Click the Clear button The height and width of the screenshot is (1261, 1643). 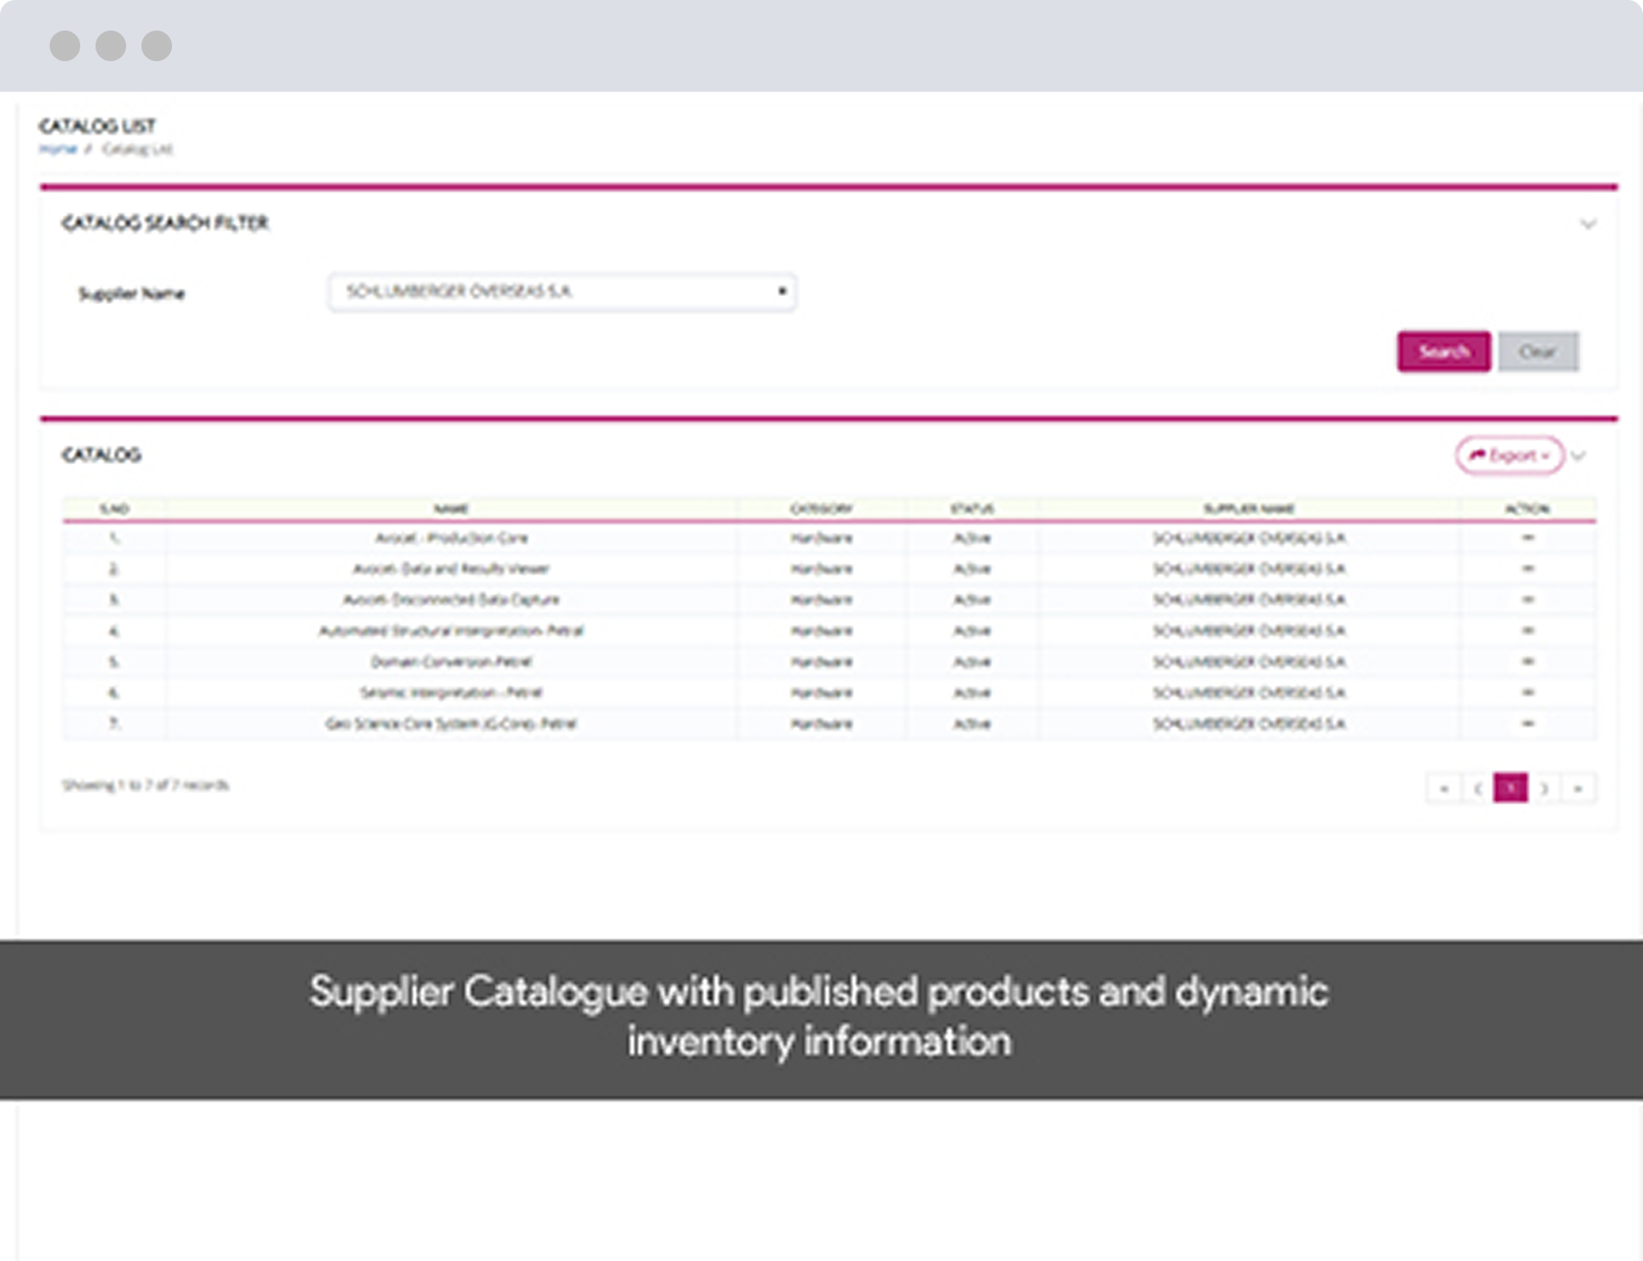[x=1538, y=352]
